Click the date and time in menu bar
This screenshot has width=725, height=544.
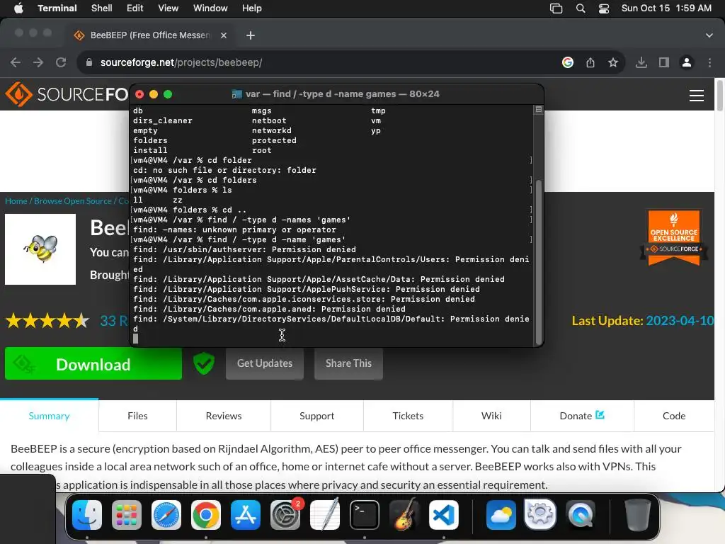[666, 8]
